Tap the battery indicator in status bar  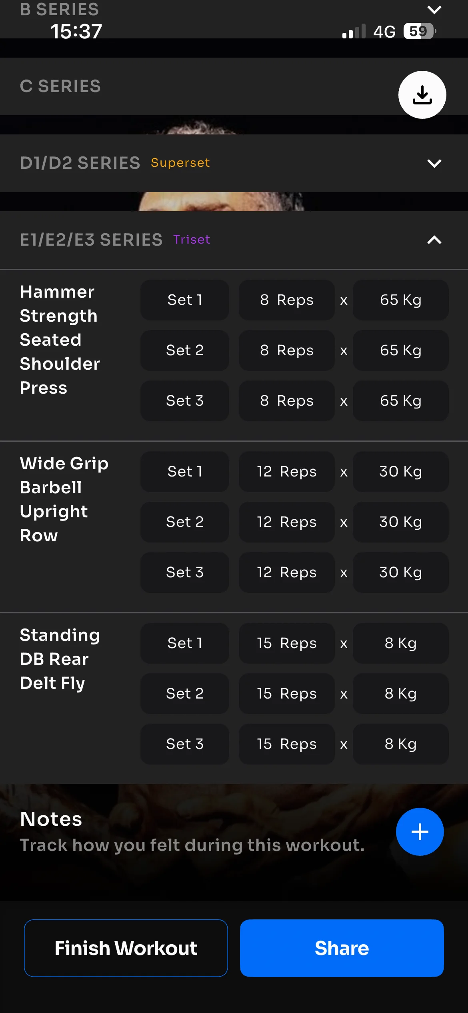(419, 31)
